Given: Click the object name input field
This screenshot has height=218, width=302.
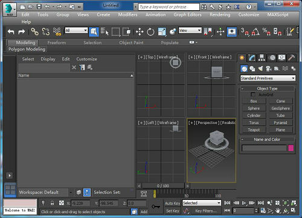Looking at the screenshot, I should pos(264,148).
